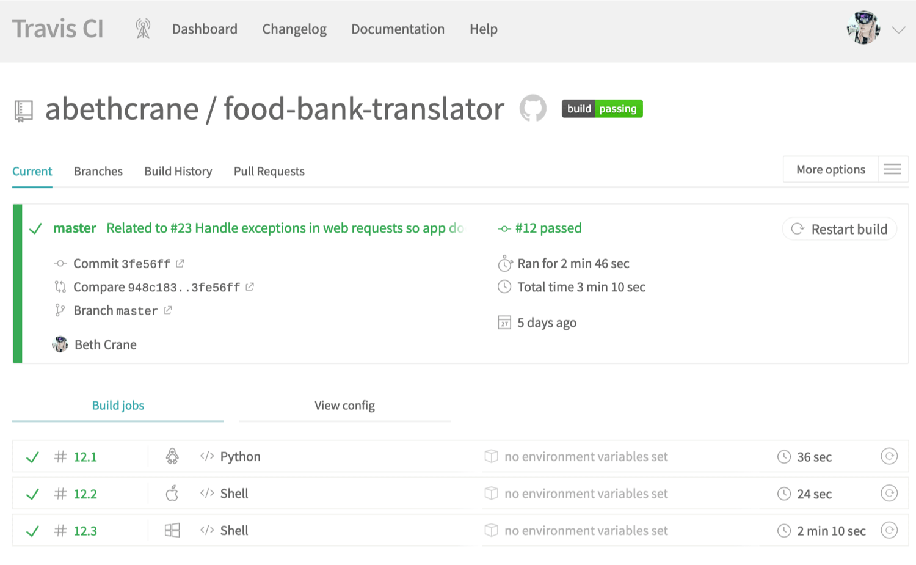Viewport: 916px width, 565px height.
Task: Open commit 3fe56ff via its external link icon
Action: coord(180,263)
